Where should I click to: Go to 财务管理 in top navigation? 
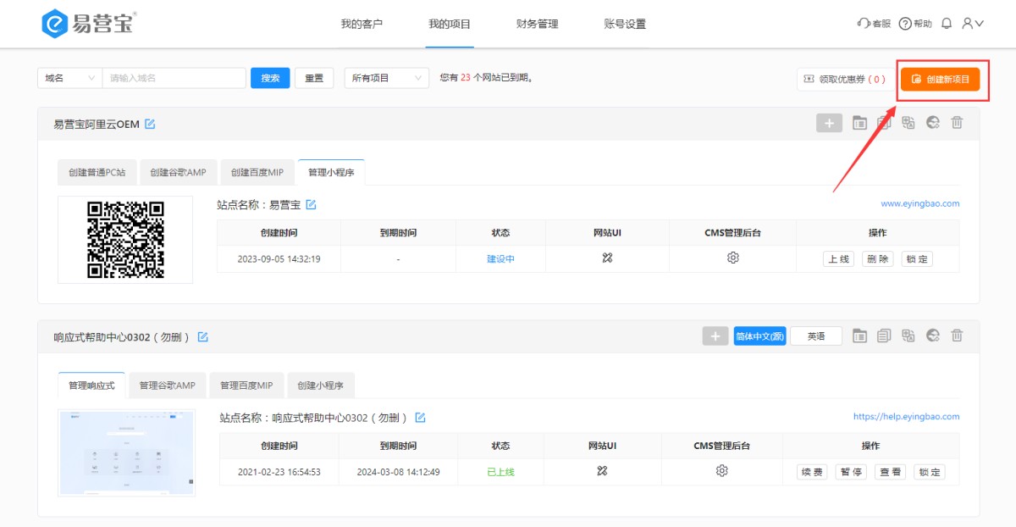537,24
